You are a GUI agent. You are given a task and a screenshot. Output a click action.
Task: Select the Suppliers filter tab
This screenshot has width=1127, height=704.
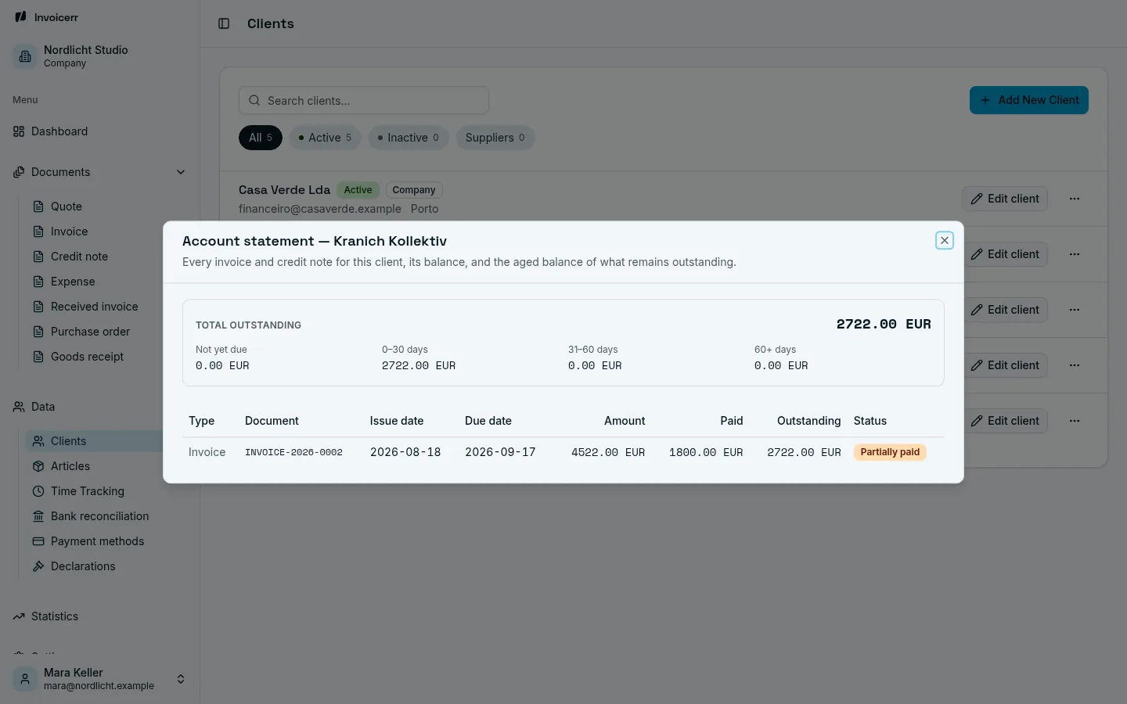(x=495, y=138)
